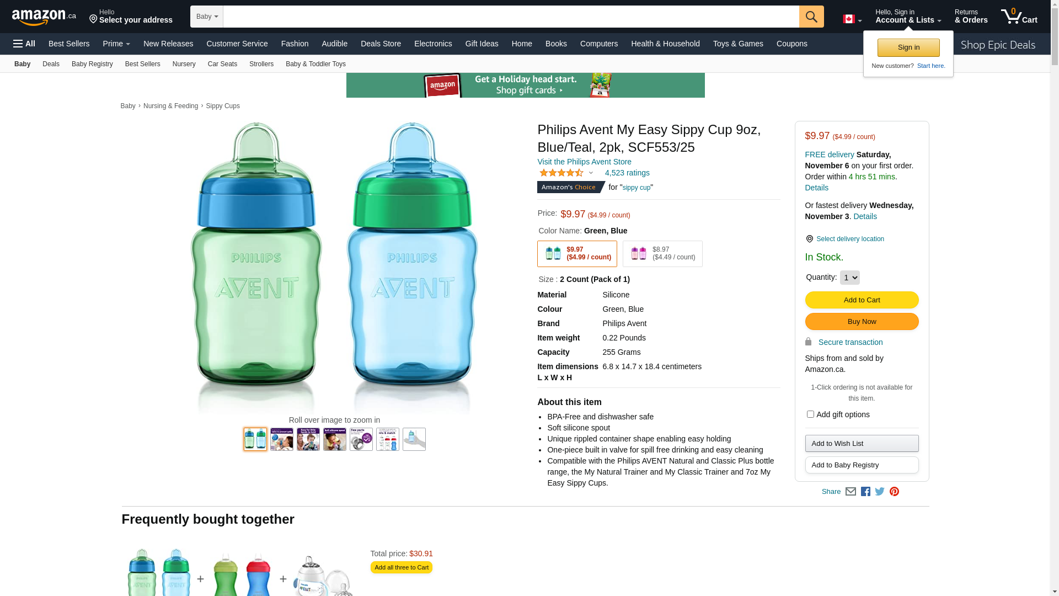Open the Deals Store menu item
1059x596 pixels.
[381, 44]
